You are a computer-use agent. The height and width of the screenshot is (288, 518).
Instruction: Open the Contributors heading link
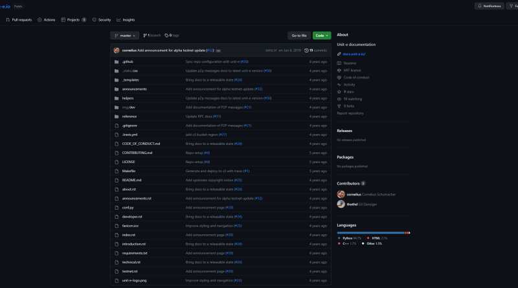coord(351,184)
